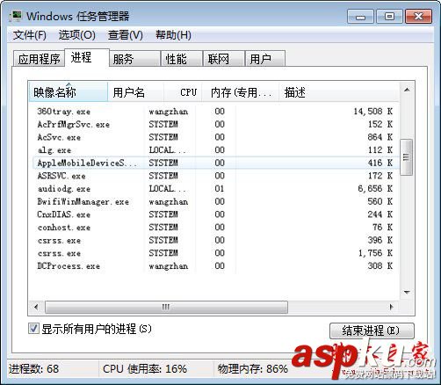Maximize the Task Manager window
Image resolution: width=441 pixels, height=385 pixels.
click(389, 17)
